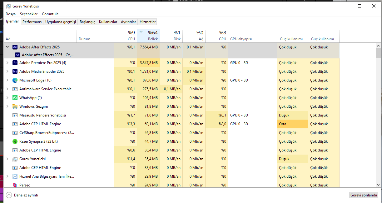Screen dimensions: 382x203
Task: Click icon of Adobe CEP HTML Engine 38,4 MB
Action: coord(15,150)
